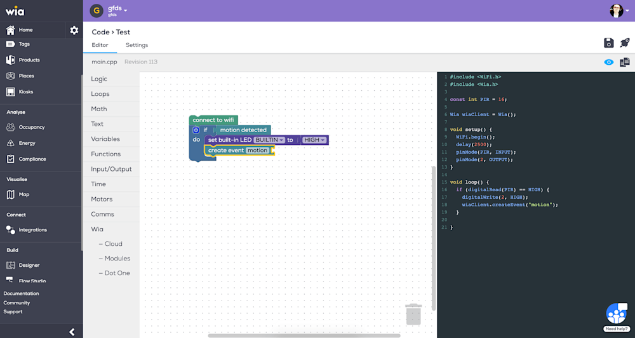This screenshot has width=635, height=338.
Task: Click the Tags sidebar icon
Action: click(11, 44)
